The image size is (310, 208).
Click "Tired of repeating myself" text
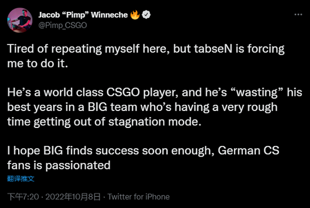click(73, 49)
